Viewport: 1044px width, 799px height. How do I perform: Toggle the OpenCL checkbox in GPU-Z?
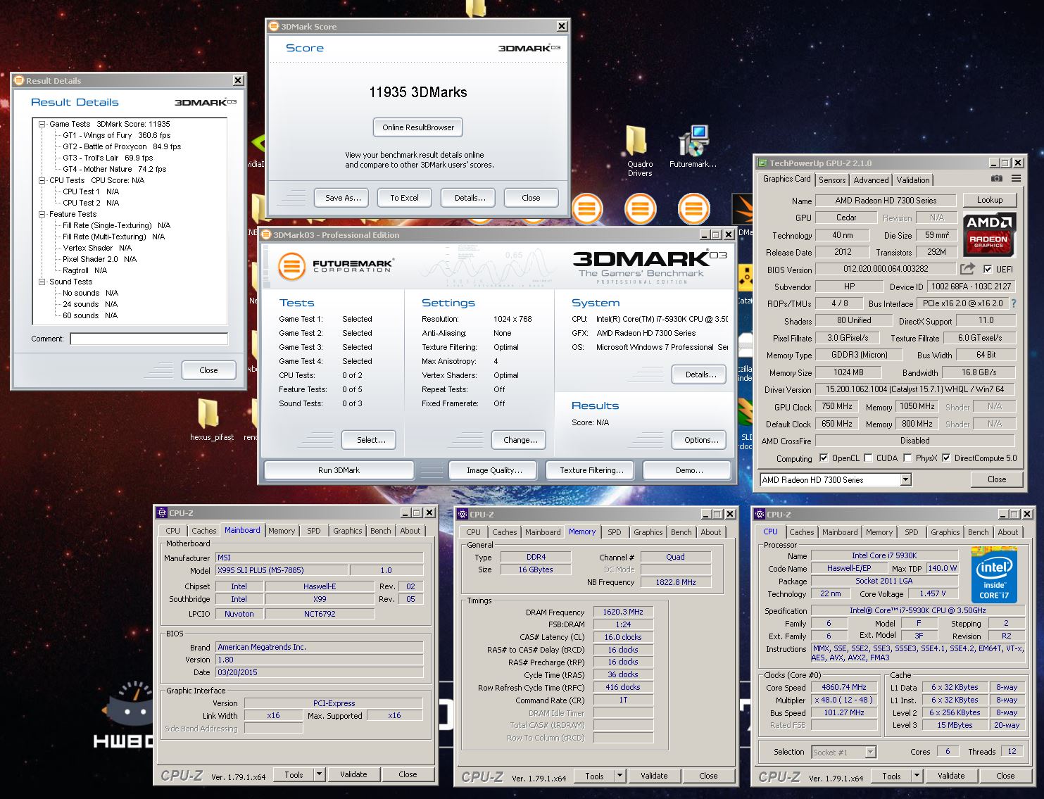(824, 458)
